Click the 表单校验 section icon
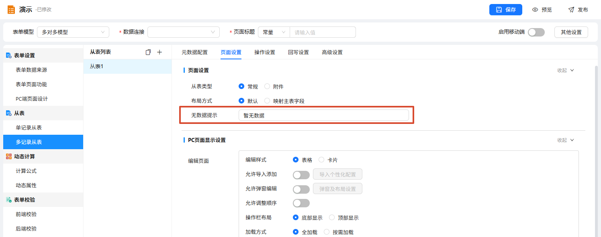Image resolution: width=601 pixels, height=237 pixels. point(8,200)
